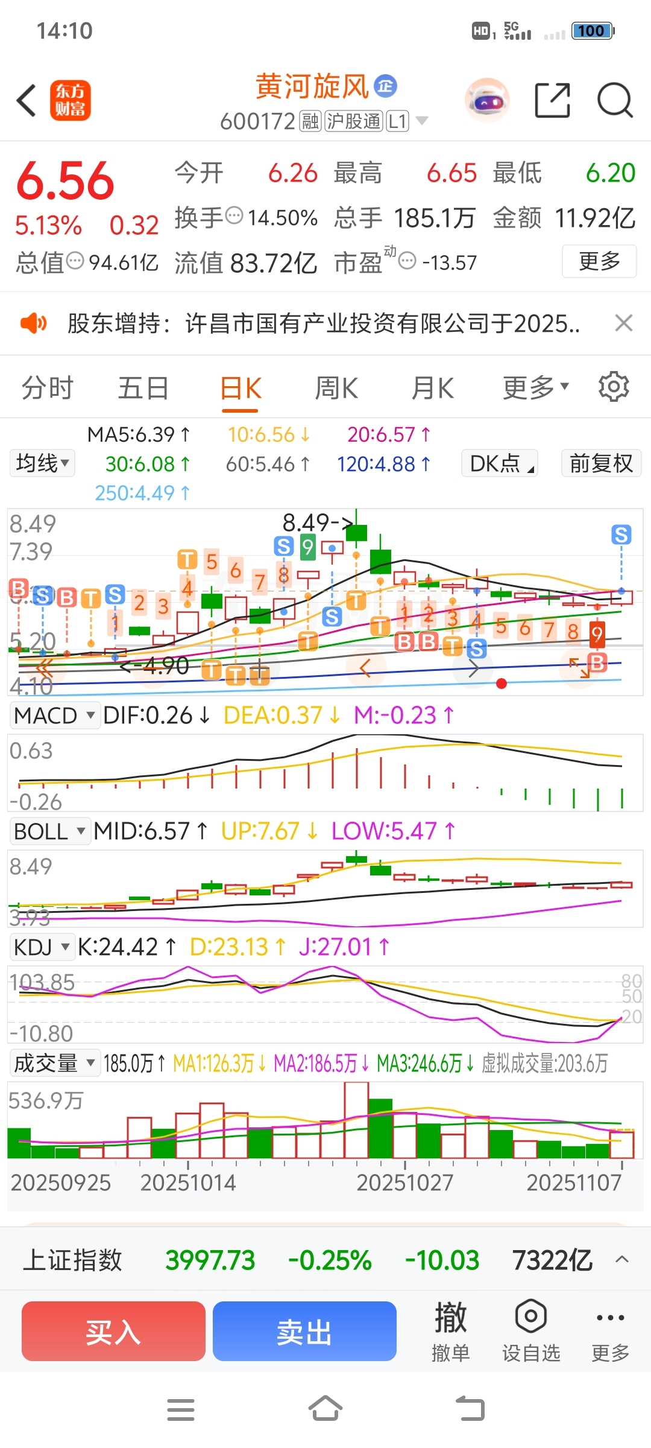
Task: Tap the chart left double-arrow icon
Action: click(x=45, y=668)
